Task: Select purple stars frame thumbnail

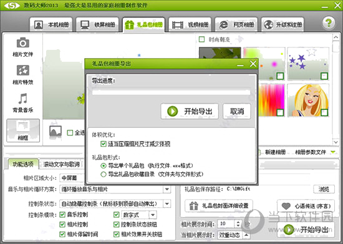Action: [308, 64]
